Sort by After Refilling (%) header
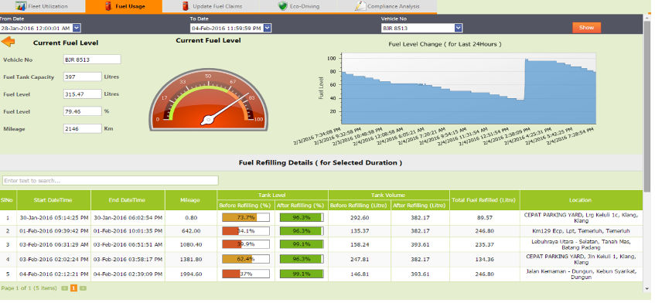This screenshot has height=303, width=655. (301, 206)
